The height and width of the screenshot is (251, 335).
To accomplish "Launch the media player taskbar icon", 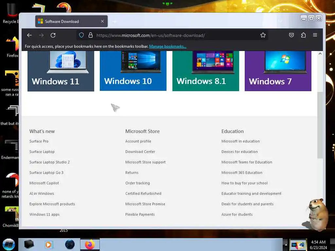I will [49, 244].
